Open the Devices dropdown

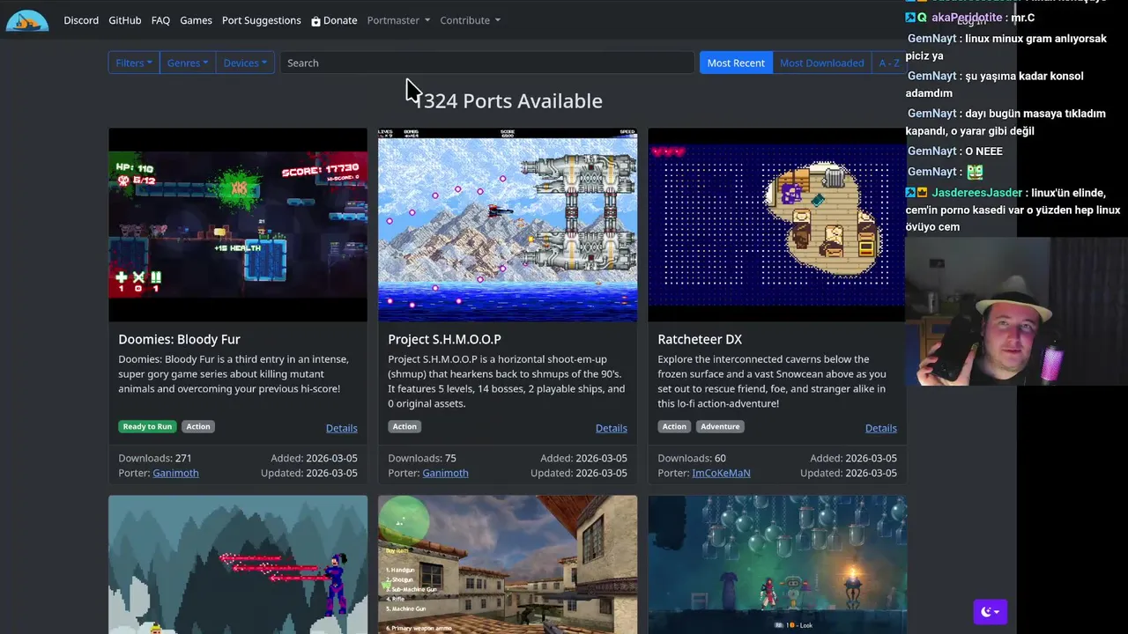click(x=244, y=63)
